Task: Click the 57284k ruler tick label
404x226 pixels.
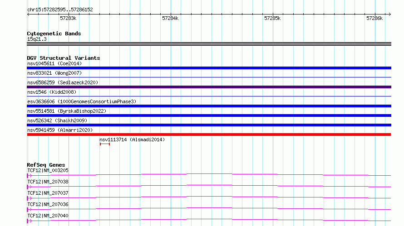Action: point(170,18)
